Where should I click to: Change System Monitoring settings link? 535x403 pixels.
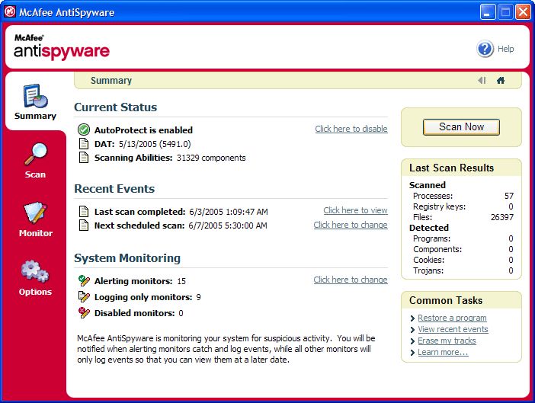[x=350, y=280]
